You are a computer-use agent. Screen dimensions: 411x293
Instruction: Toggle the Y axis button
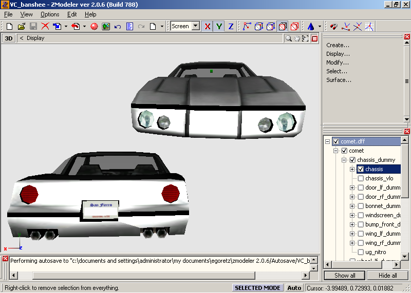point(219,27)
